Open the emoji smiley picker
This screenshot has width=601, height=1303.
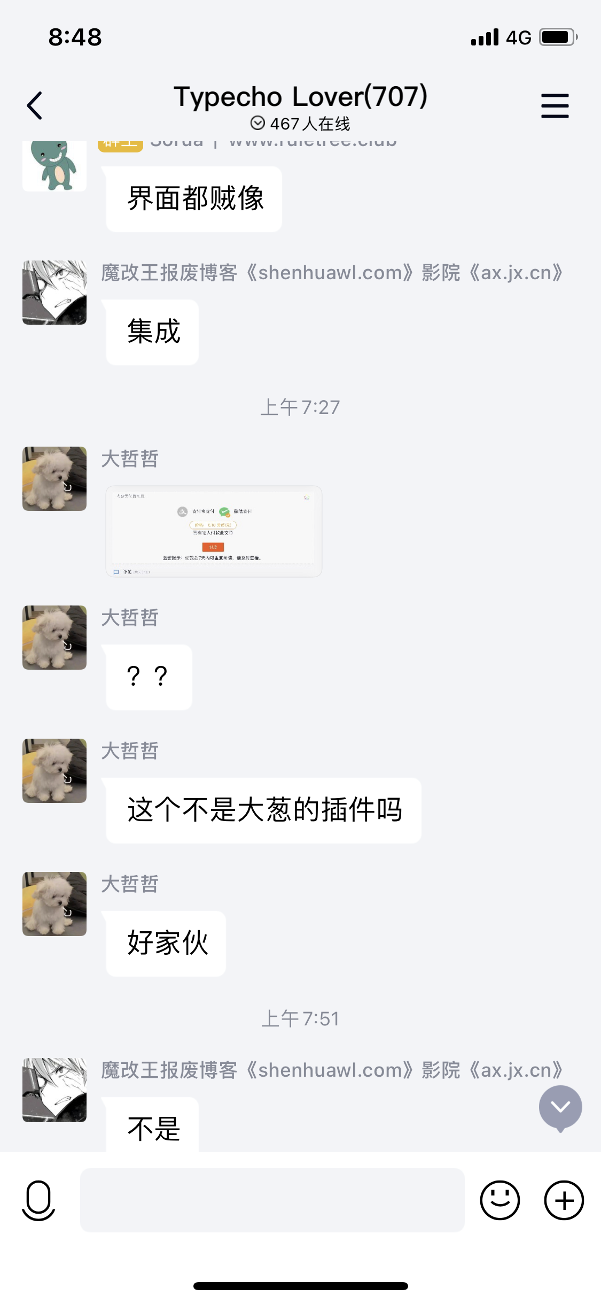tap(500, 1200)
